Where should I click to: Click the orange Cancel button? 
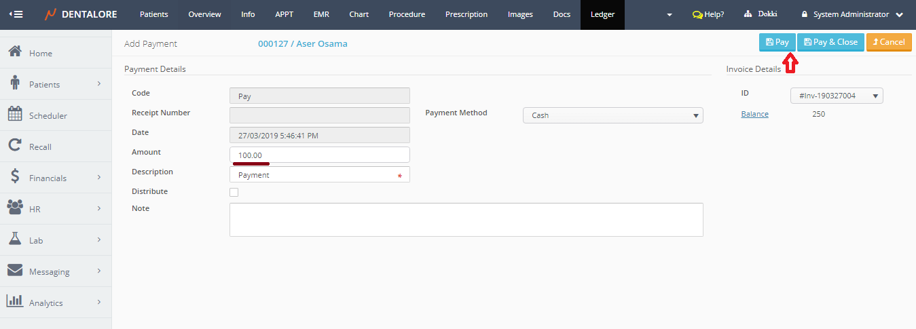tap(889, 42)
